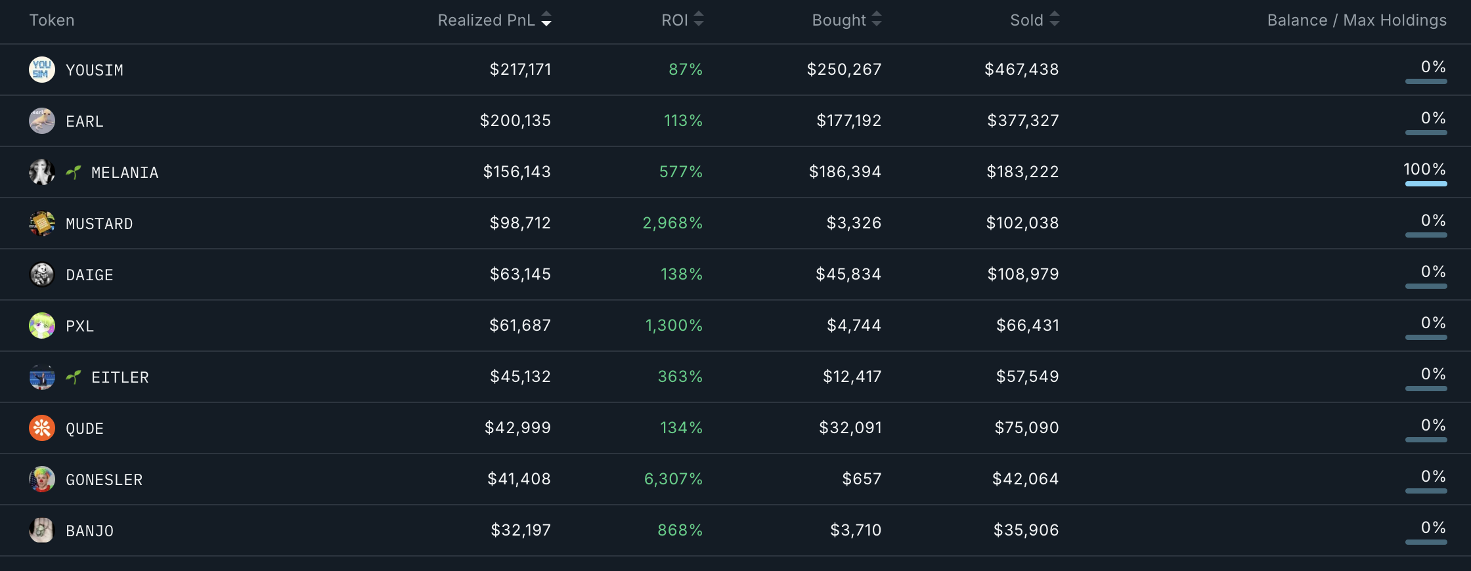Click the MUSTARD token icon
Screen dimensions: 1471x571
pyautogui.click(x=41, y=223)
